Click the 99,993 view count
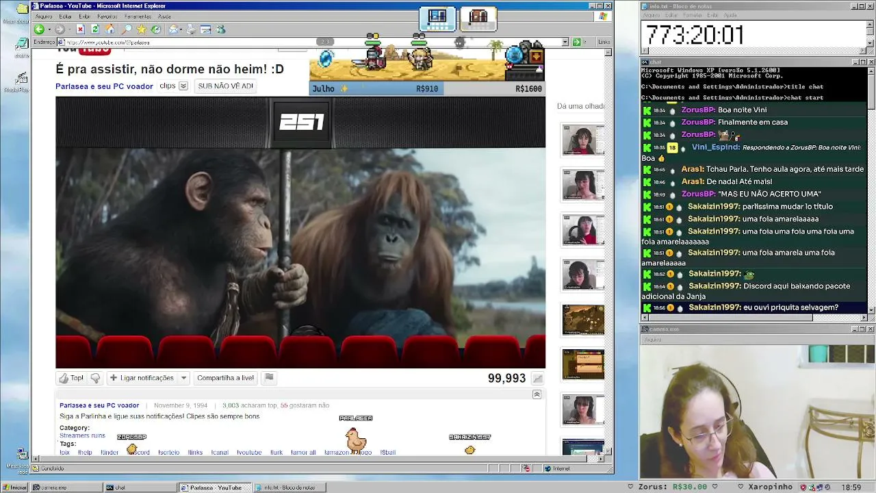 click(x=506, y=378)
